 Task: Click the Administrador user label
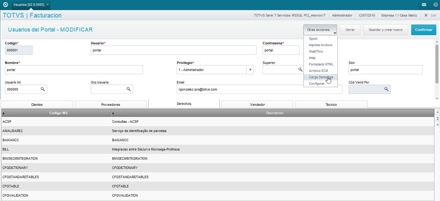tap(342, 15)
